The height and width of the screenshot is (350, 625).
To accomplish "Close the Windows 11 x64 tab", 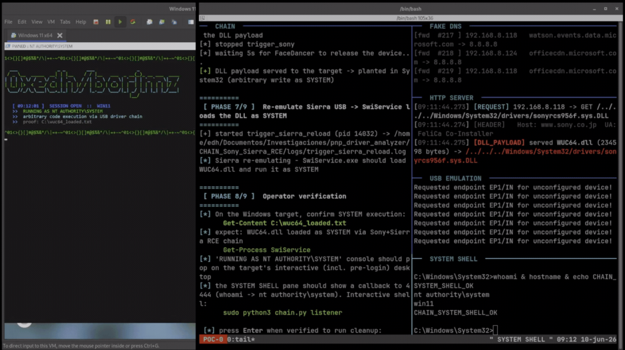I will [60, 35].
